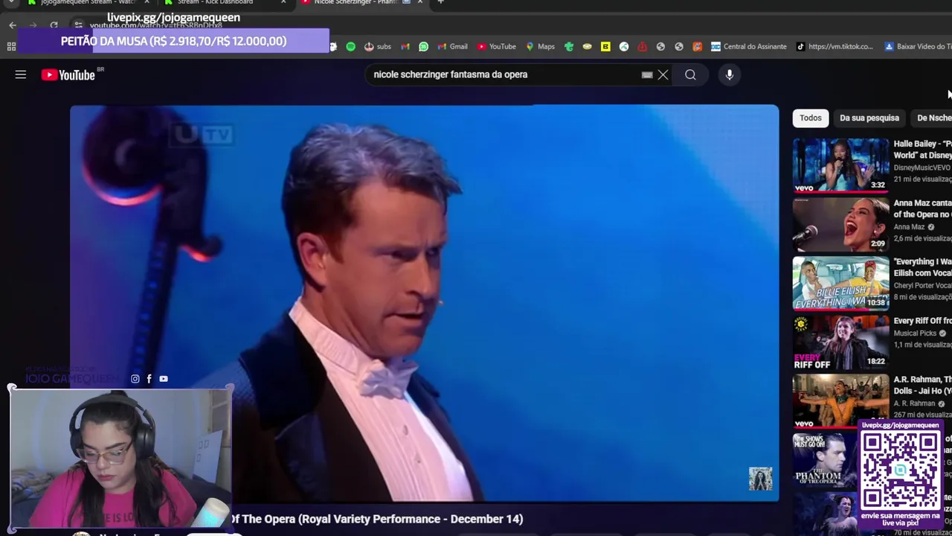This screenshot has height=536, width=952.
Task: Click YouTube icon on stream overlay
Action: (164, 379)
